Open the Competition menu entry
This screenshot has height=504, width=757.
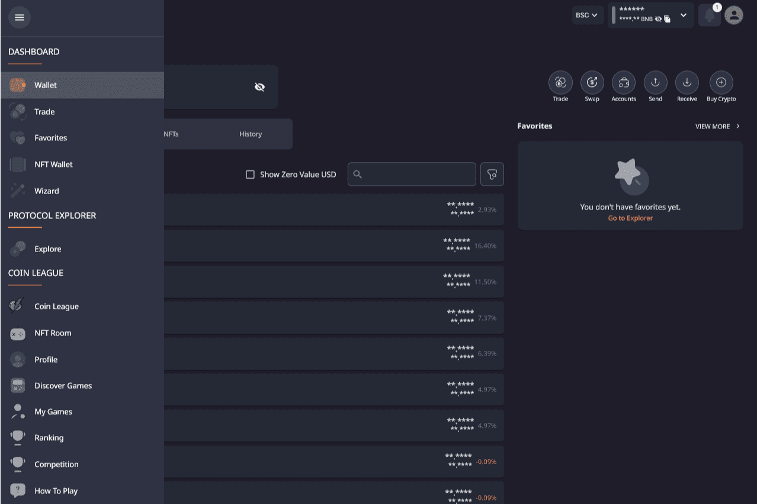click(82, 464)
